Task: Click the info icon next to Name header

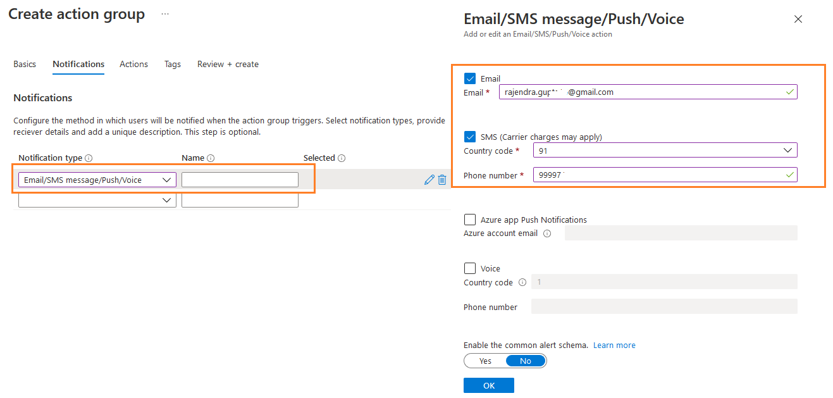Action: 211,158
